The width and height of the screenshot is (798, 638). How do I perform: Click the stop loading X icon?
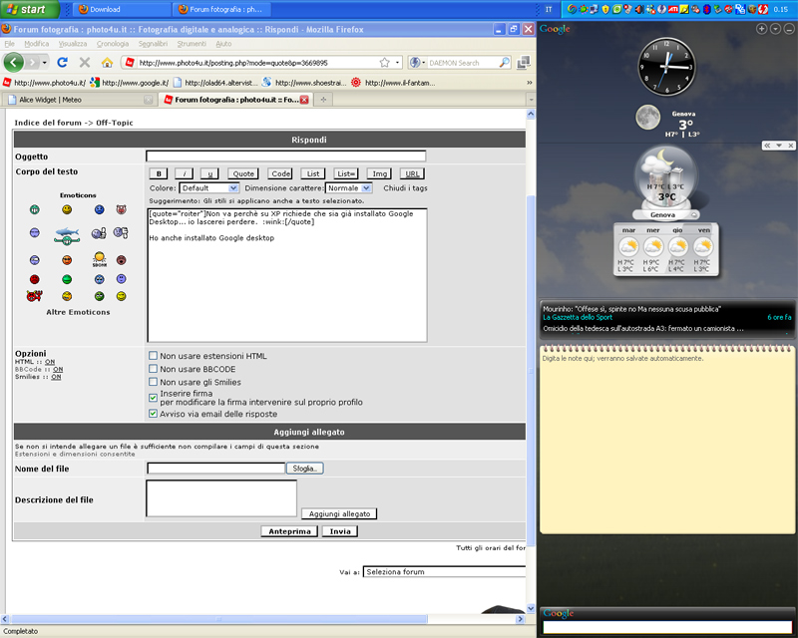point(85,62)
